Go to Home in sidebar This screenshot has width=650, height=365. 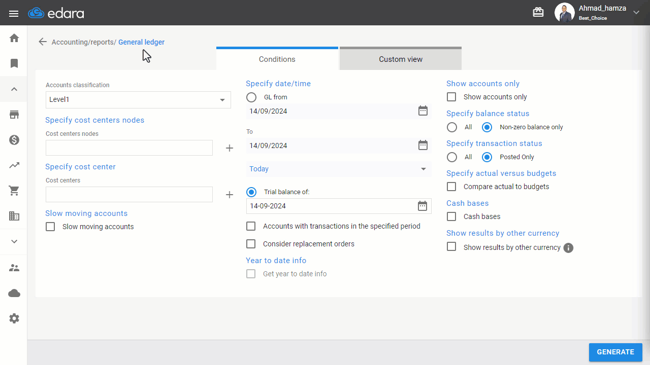tap(14, 38)
